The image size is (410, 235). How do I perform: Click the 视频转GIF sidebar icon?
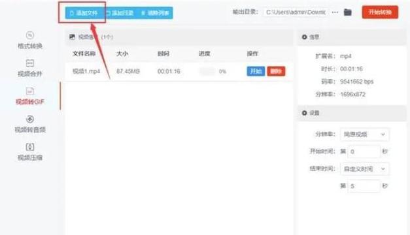[x=30, y=91]
